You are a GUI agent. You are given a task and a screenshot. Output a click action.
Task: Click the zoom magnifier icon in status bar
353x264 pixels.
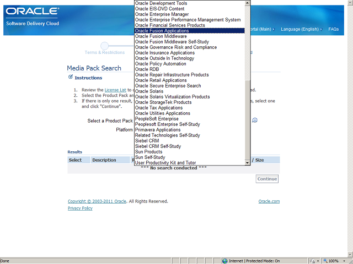coord(325,261)
